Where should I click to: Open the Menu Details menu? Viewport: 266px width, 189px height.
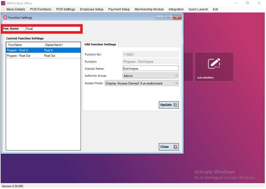point(16,10)
